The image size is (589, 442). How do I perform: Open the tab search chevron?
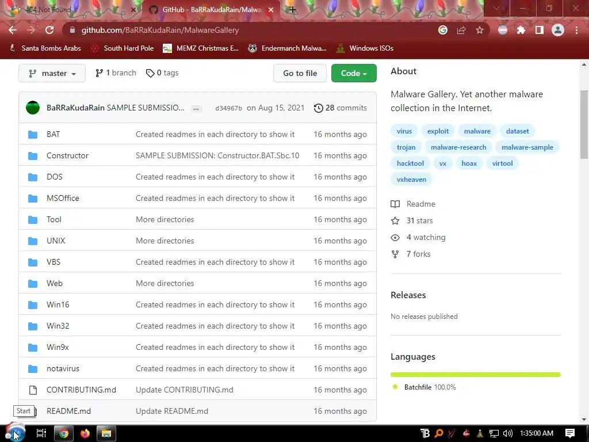point(496,8)
